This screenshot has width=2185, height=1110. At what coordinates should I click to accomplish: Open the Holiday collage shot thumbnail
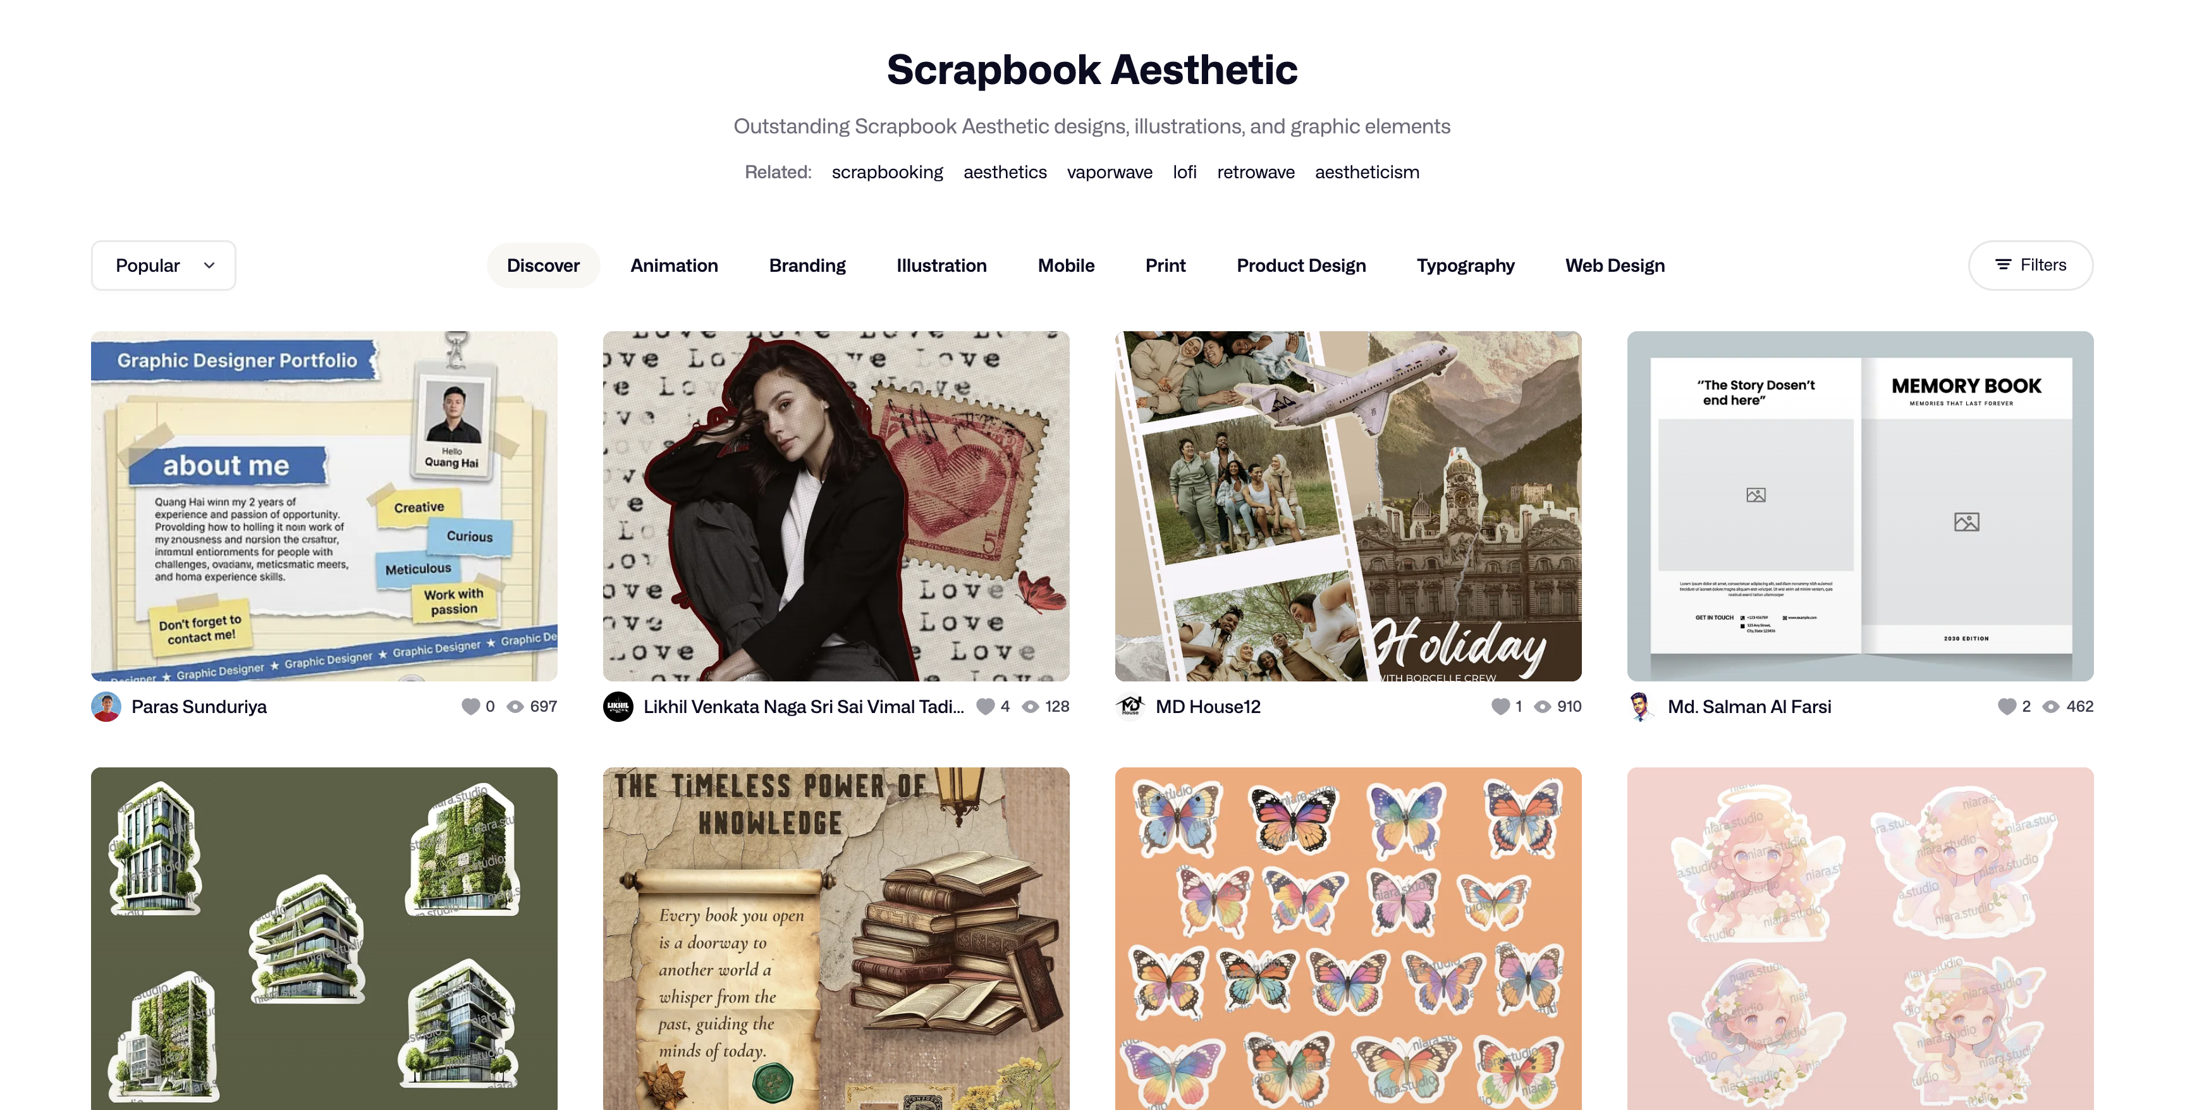pos(1348,506)
